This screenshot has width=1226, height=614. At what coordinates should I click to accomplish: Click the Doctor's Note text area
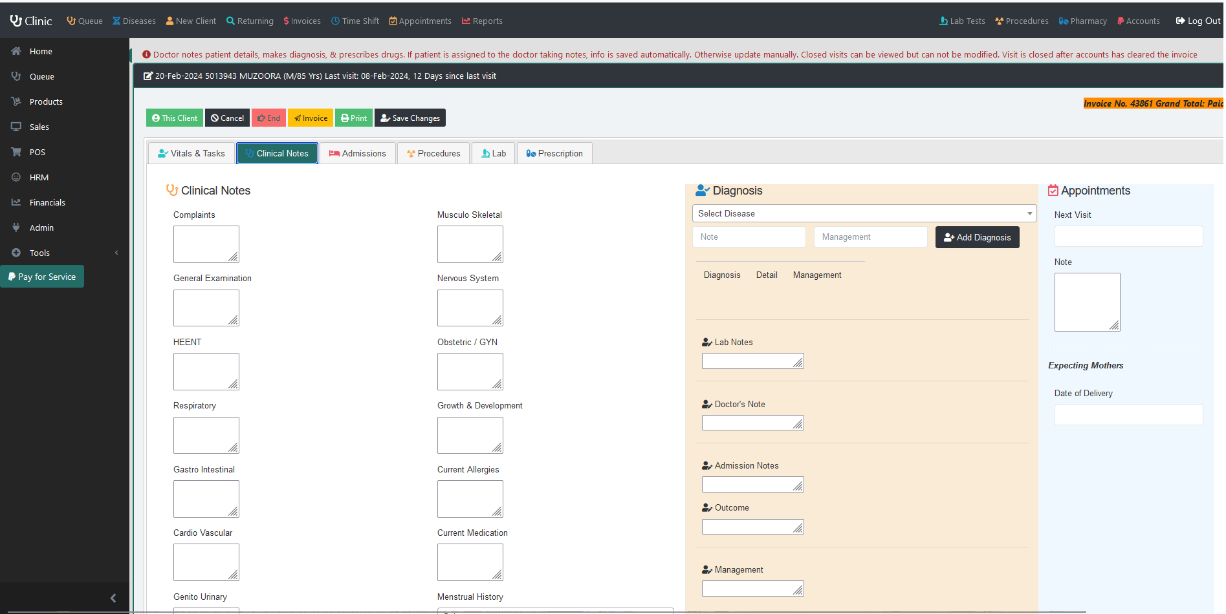pos(753,423)
